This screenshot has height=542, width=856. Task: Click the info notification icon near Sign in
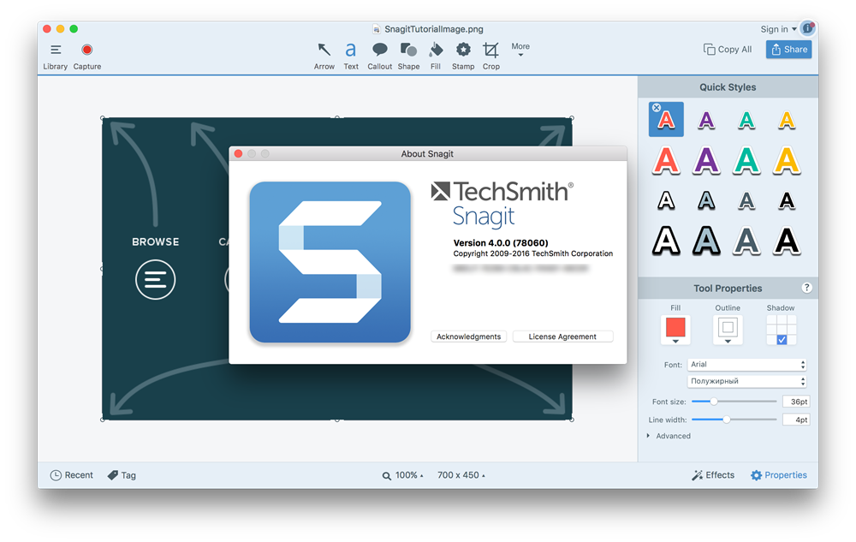pyautogui.click(x=807, y=28)
